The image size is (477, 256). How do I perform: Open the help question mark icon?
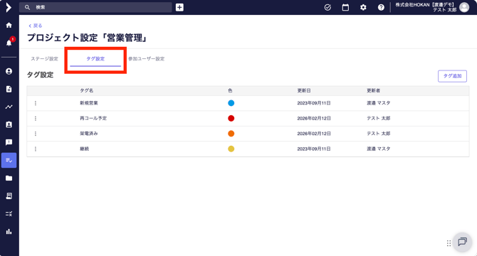coord(381,7)
